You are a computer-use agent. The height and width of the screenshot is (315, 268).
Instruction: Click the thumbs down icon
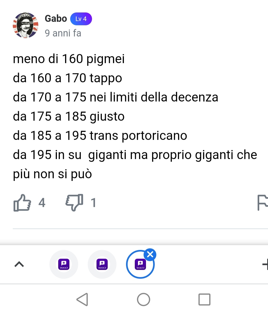pos(74,203)
